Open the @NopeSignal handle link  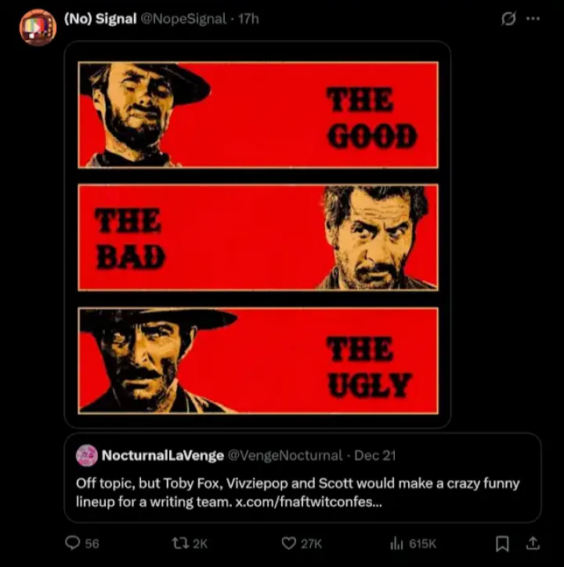(183, 19)
